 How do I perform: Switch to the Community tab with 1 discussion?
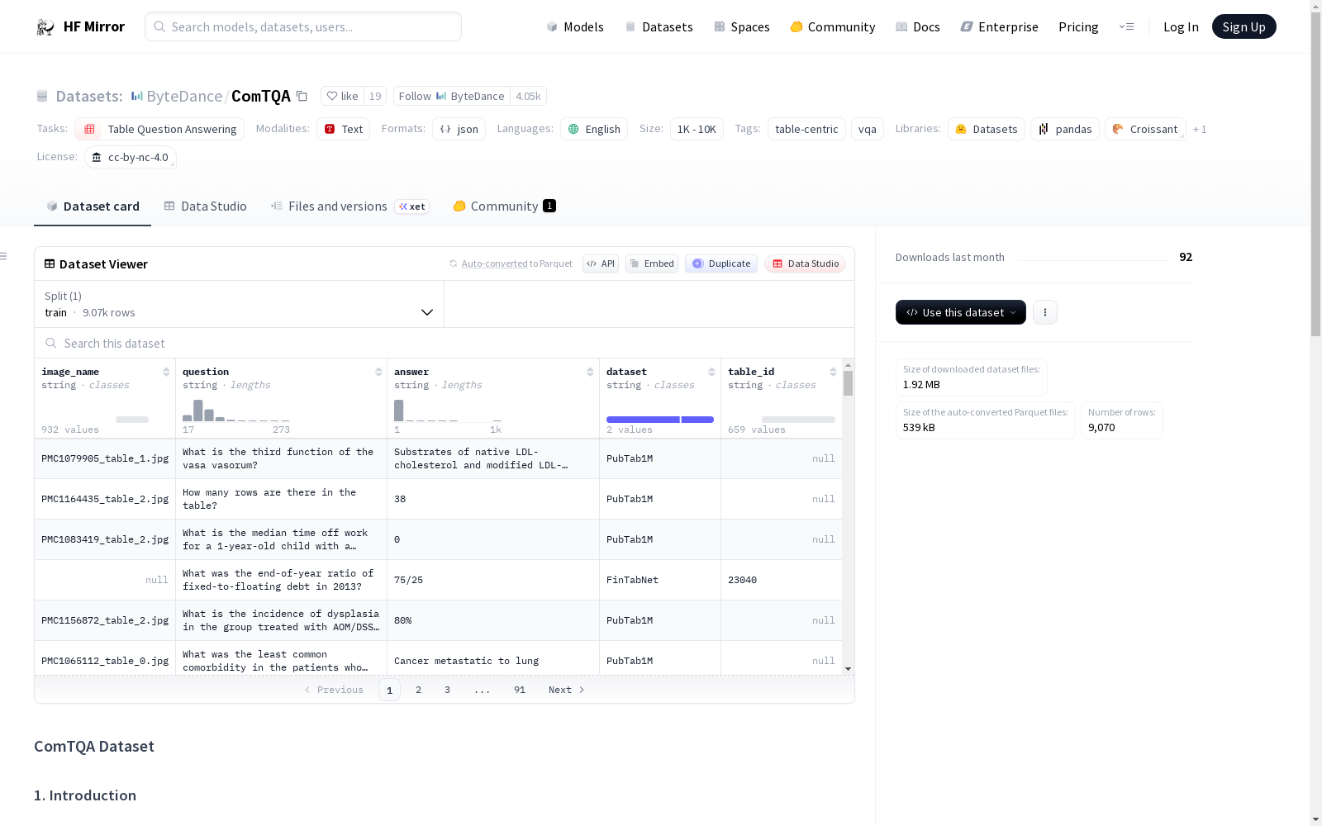pyautogui.click(x=505, y=206)
